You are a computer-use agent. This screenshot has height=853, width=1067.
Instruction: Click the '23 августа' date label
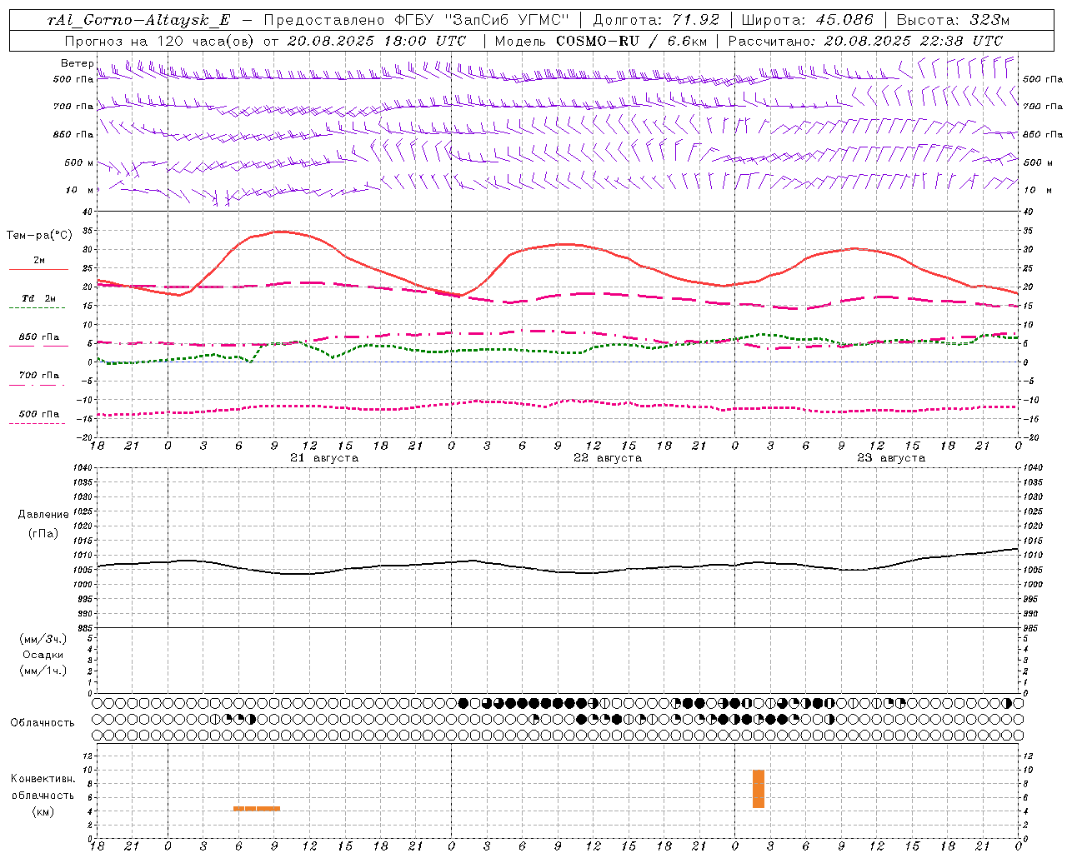891,458
